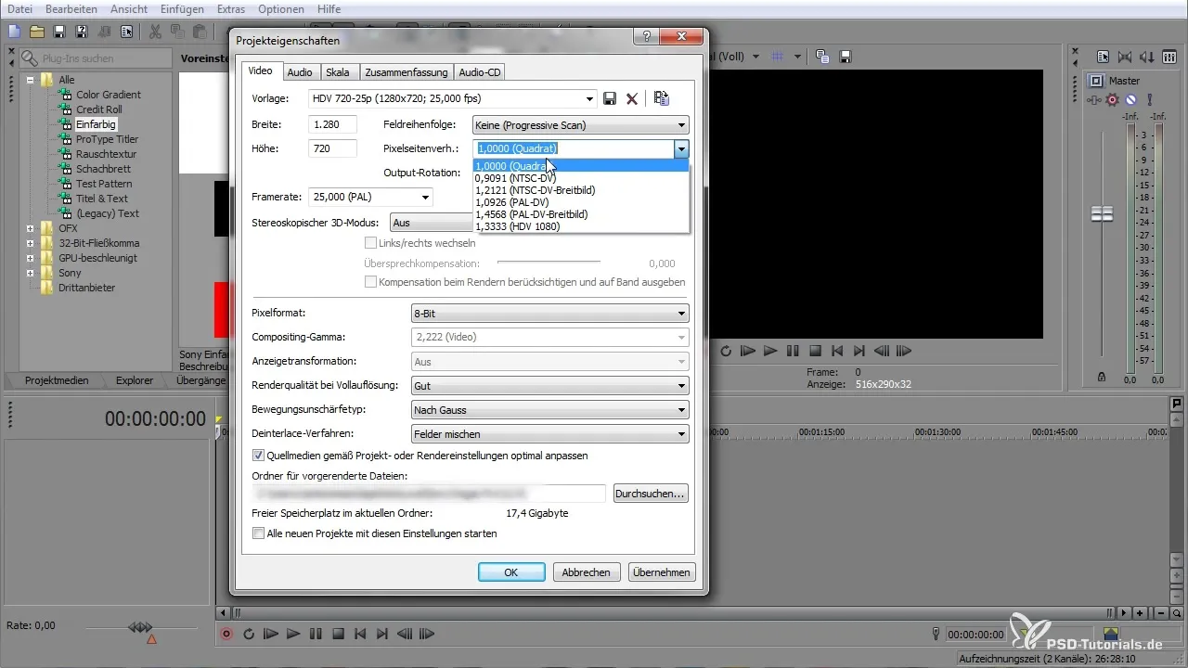The width and height of the screenshot is (1188, 668).
Task: Toggle the Master fader lock icon
Action: 1102,378
